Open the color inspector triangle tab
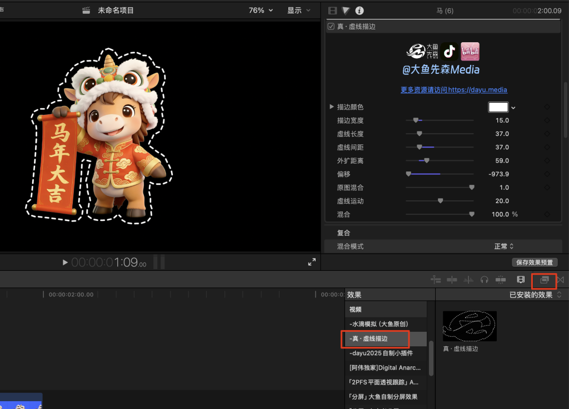569x409 pixels. pos(346,11)
